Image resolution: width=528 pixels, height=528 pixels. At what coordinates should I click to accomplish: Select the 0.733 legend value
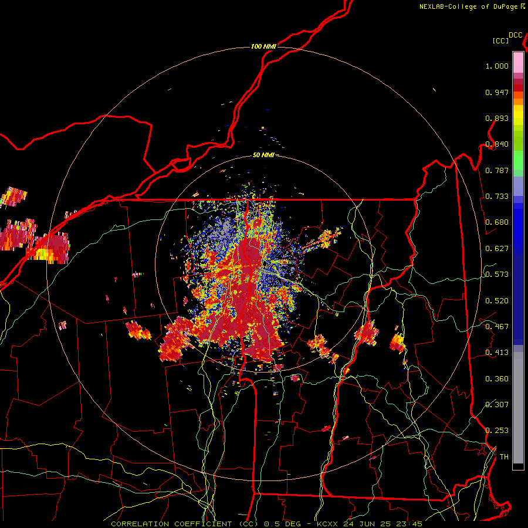(x=497, y=197)
